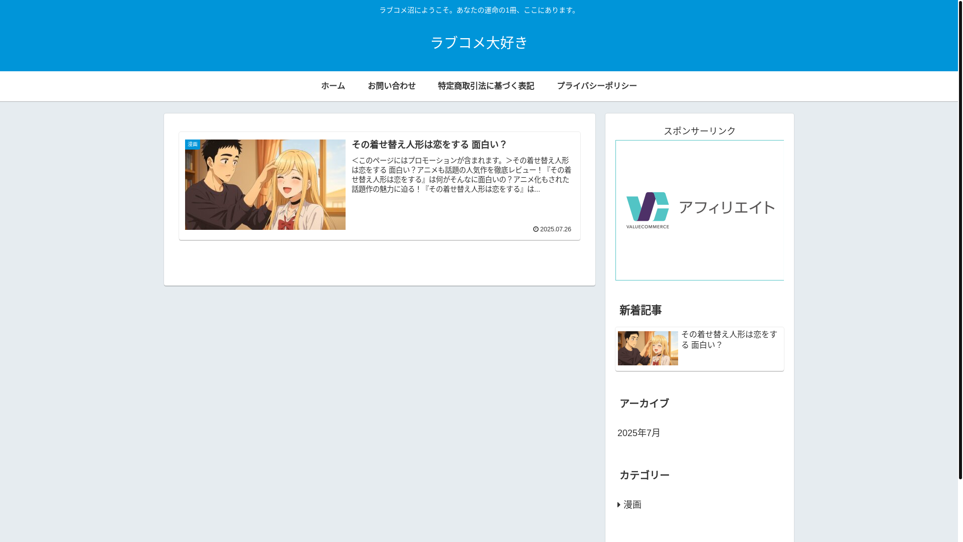
Task: Open the ValueCommerce アフィリエイト banner ad
Action: pyautogui.click(x=700, y=210)
